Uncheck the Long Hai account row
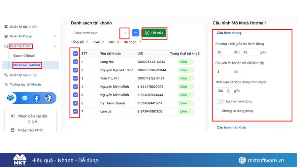This screenshot has width=297, height=167. (75, 62)
